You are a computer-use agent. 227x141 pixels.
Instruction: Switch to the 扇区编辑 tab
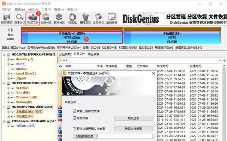coord(93,54)
